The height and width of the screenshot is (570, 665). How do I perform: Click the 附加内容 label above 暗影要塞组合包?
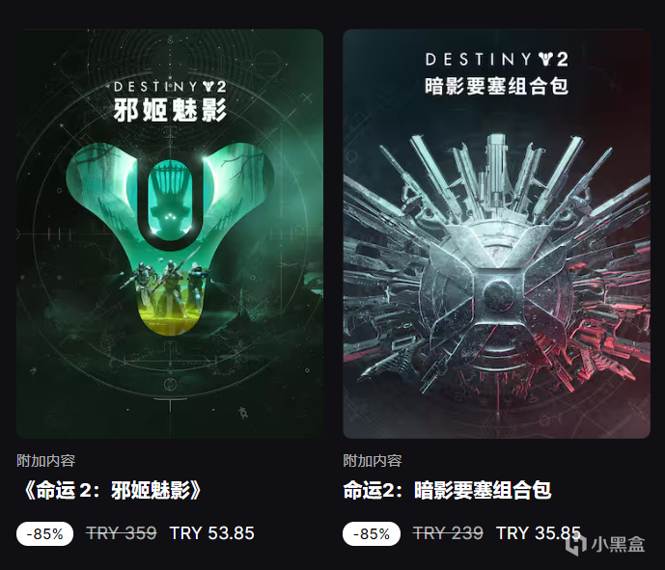(x=373, y=461)
